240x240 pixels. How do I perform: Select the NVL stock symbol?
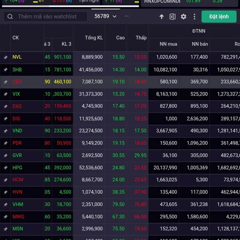(x=17, y=57)
